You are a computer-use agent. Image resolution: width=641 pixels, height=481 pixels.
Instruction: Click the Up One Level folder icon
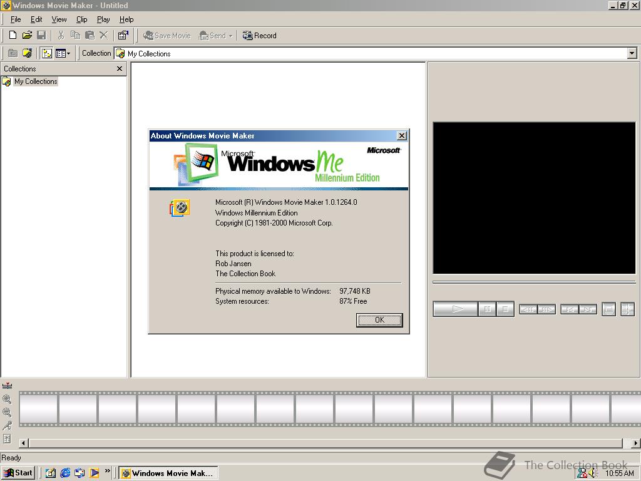coord(13,53)
